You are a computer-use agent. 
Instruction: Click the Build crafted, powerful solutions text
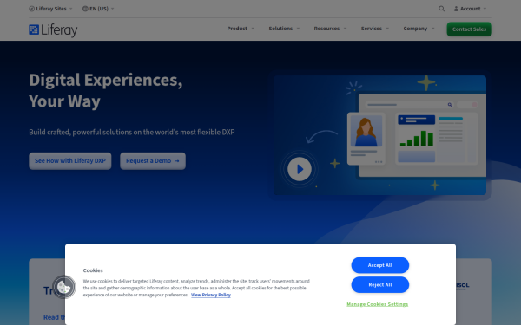pyautogui.click(x=132, y=132)
